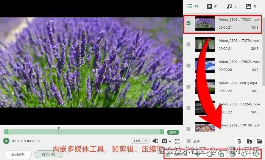Viewport: 265px width, 160px height.
Task: Open the file merge tool icon
Action: [x=221, y=154]
